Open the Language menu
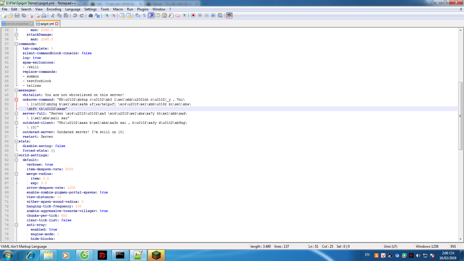464x261 pixels. point(73,9)
